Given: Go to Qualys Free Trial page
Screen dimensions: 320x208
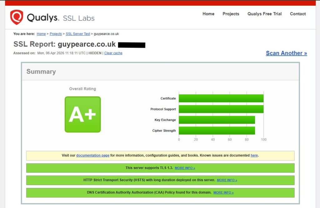Looking at the screenshot, I should tap(264, 14).
